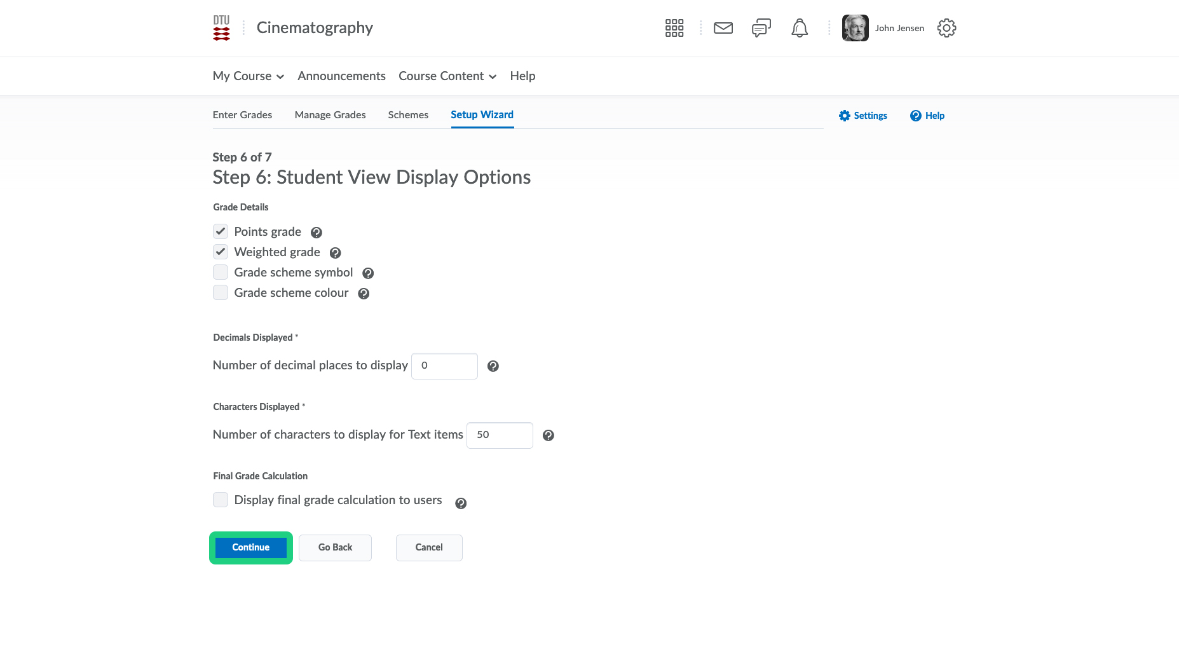Open John Jensen user profile menu
The image size is (1179, 663).
coord(883,28)
